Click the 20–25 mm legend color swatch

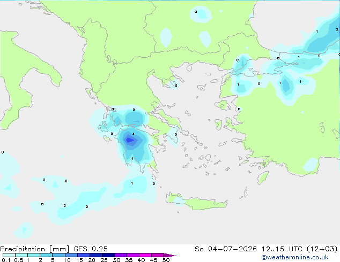(x=95, y=255)
